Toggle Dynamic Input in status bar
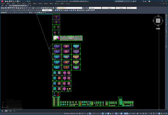The height and width of the screenshot is (115, 168). pos(90,113)
